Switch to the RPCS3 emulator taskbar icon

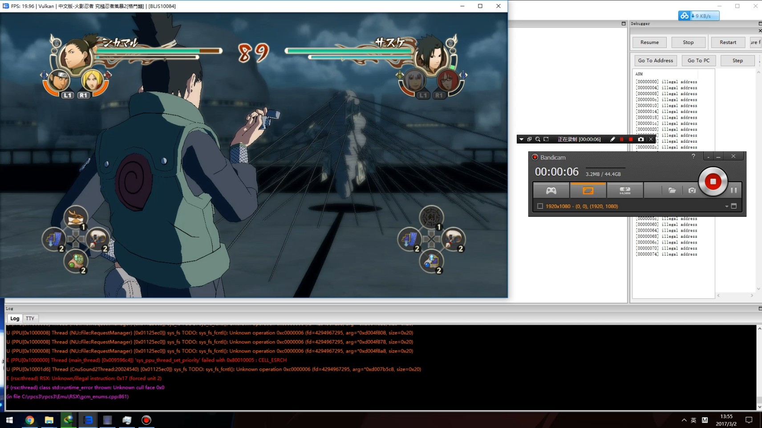88,420
